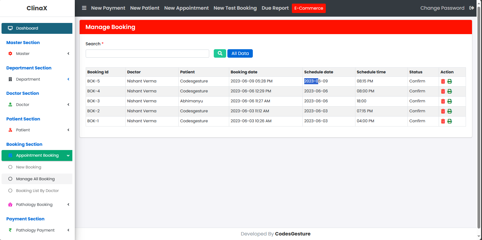Delete booking BOK-4 with trash icon
Screen dimensions: 482x240
coord(443,91)
